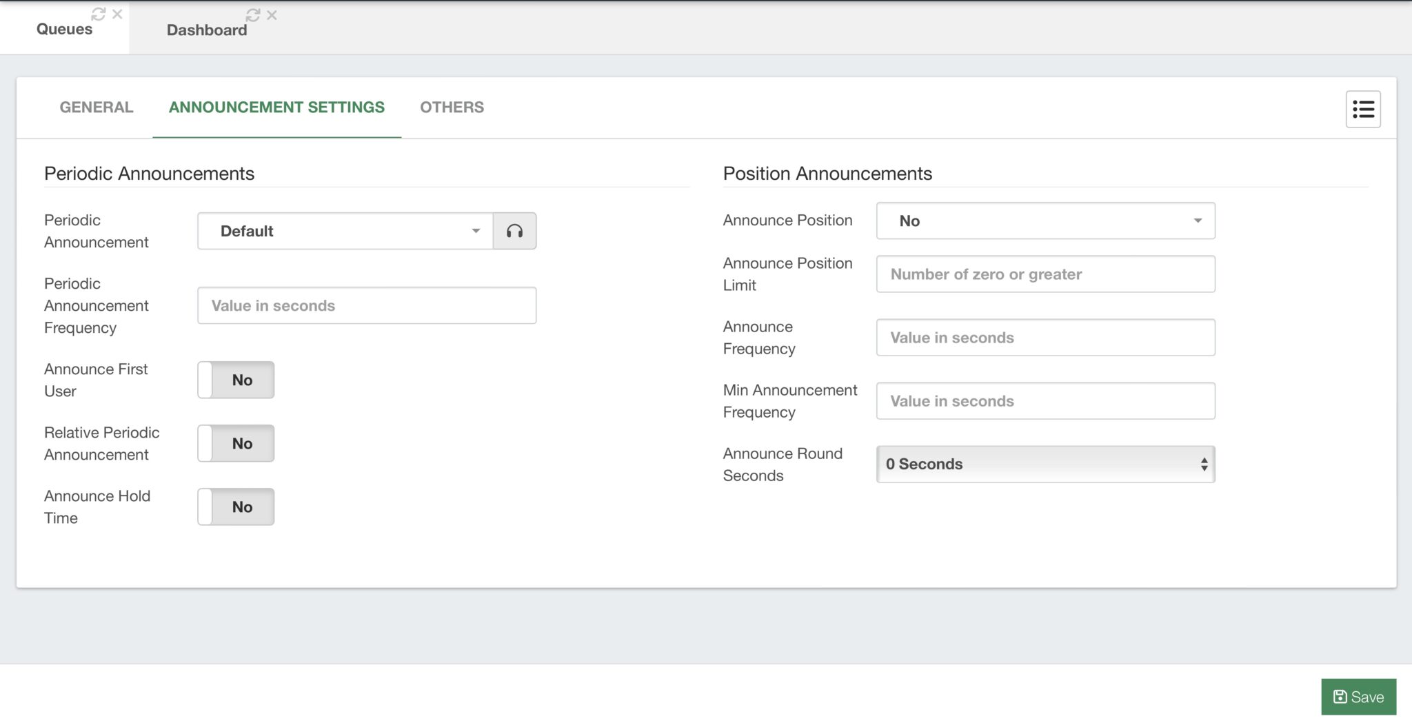
Task: Open the Announce Round Seconds selector
Action: coord(1045,464)
